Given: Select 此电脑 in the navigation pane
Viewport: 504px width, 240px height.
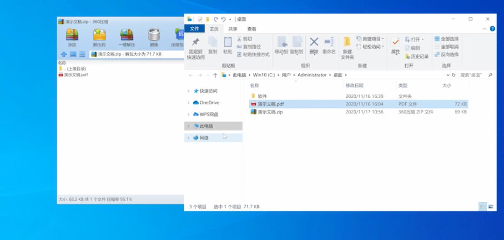Looking at the screenshot, I should (213, 126).
